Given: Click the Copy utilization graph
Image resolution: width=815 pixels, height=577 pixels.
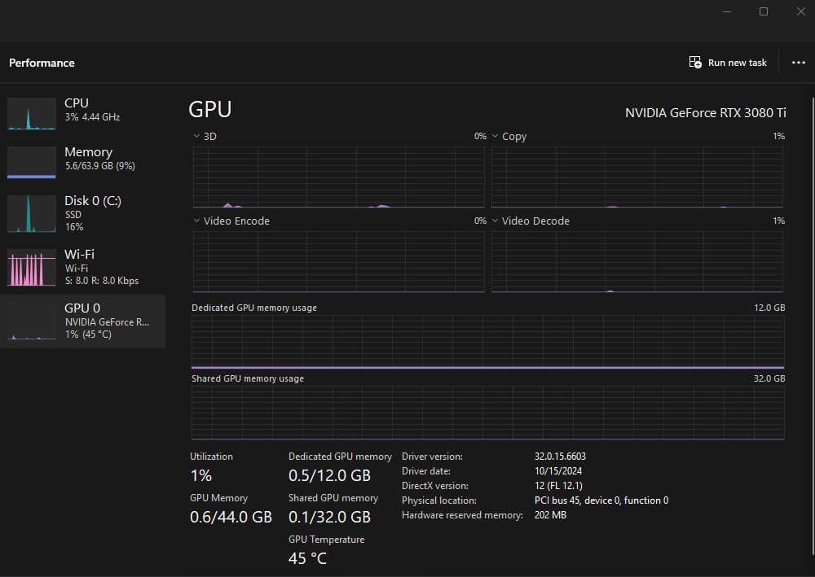Looking at the screenshot, I should (x=637, y=177).
